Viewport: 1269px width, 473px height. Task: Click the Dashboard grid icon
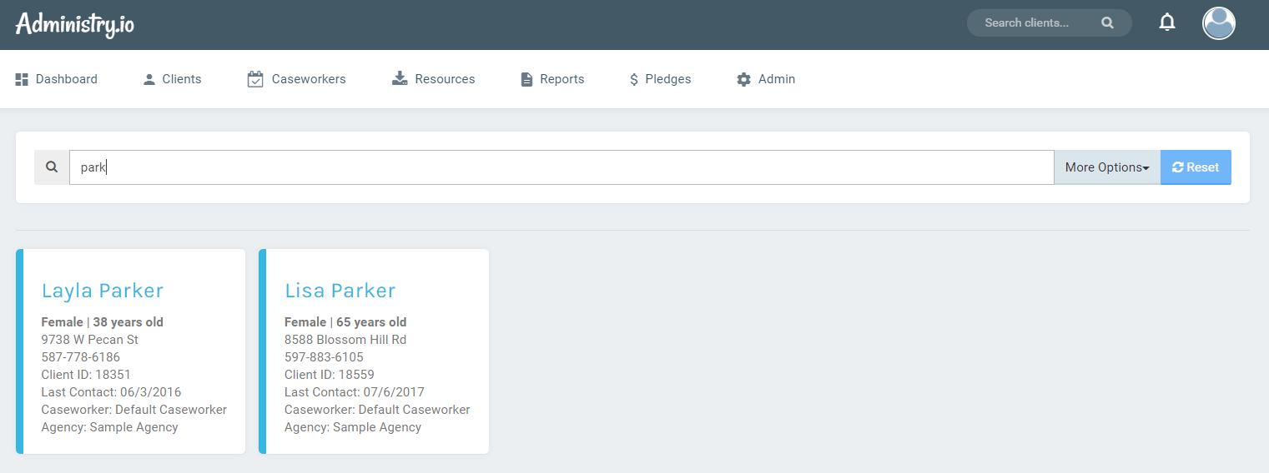click(x=23, y=79)
